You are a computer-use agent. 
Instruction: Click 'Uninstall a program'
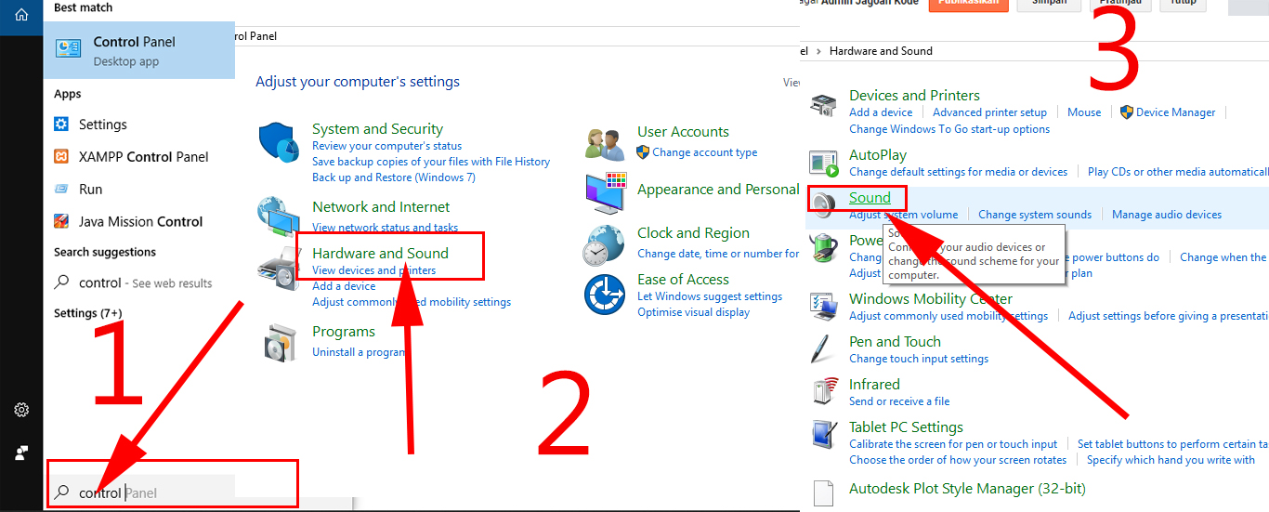click(x=359, y=352)
